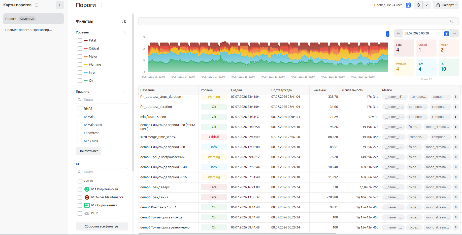Go to previous date with the left arrow
Screen dimensions: 462x235
click(x=398, y=33)
